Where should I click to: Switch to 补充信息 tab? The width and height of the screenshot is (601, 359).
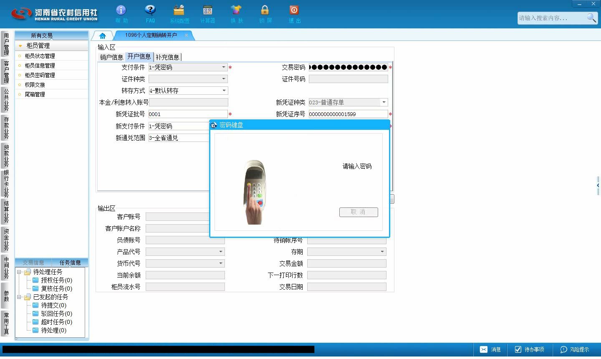click(x=167, y=57)
